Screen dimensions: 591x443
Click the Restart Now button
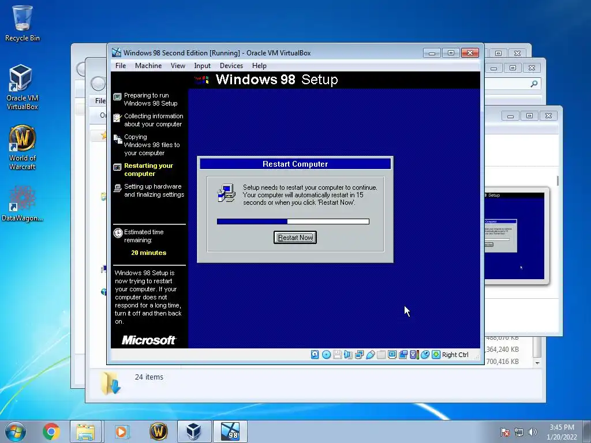tap(295, 237)
